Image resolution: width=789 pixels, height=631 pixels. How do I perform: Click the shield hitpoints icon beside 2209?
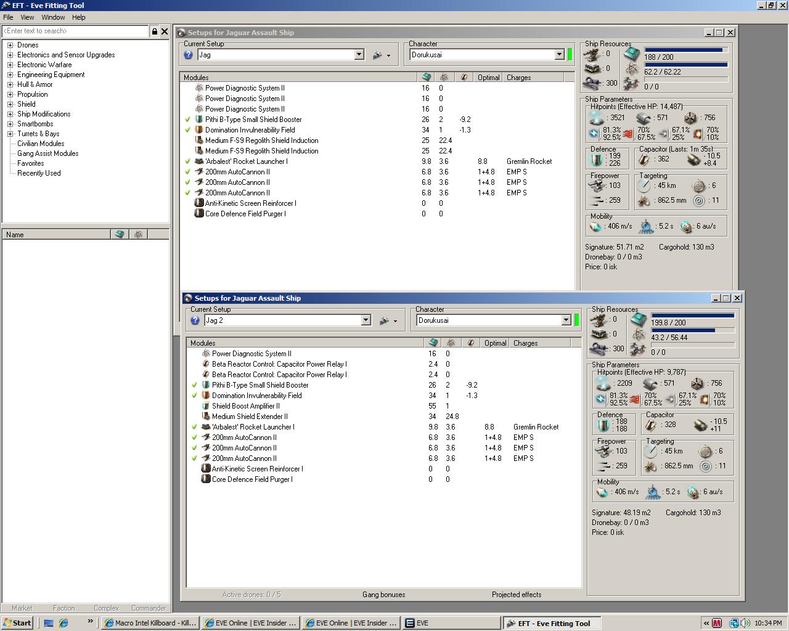point(604,383)
